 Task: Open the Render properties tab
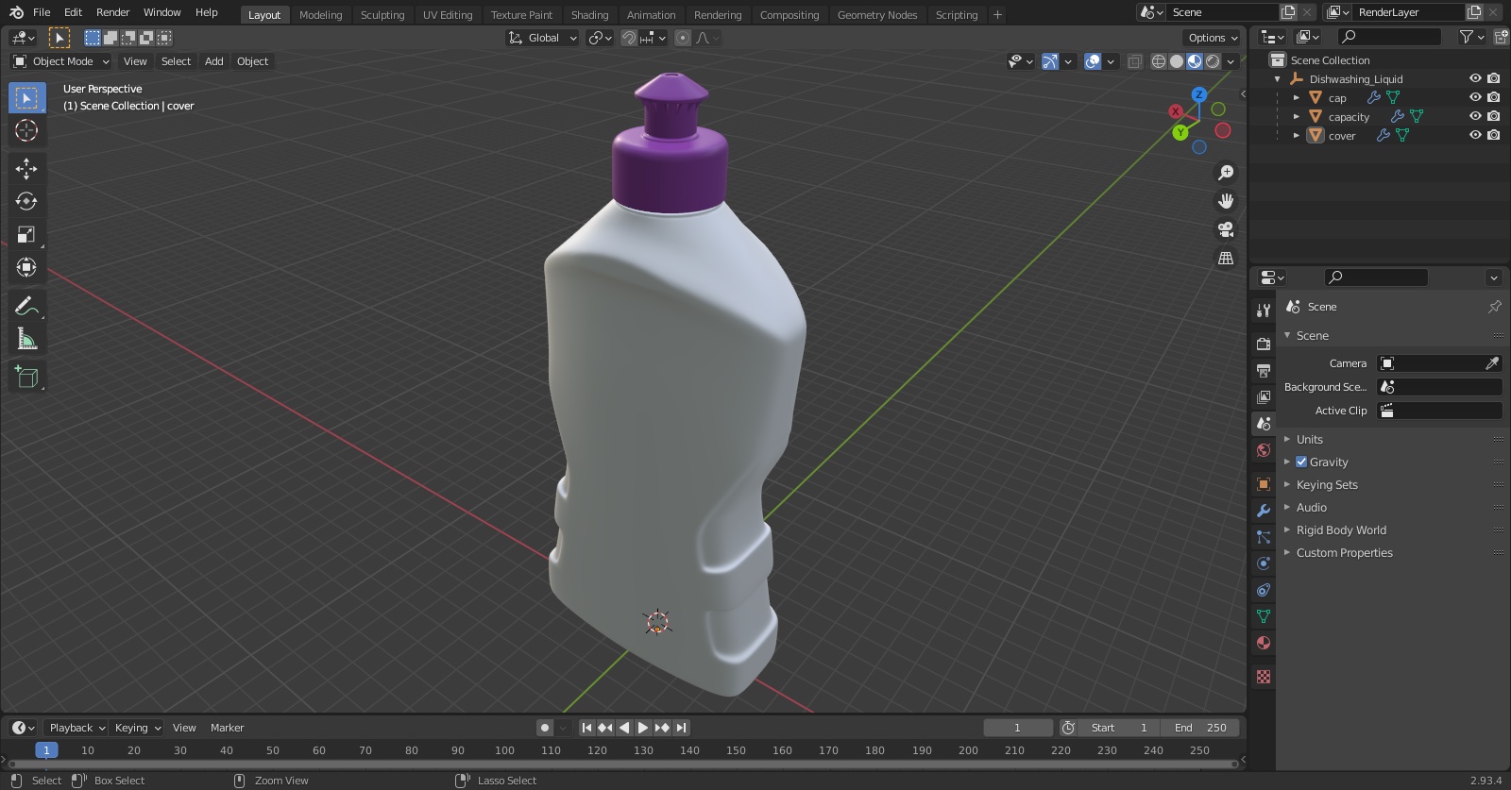tap(1264, 344)
